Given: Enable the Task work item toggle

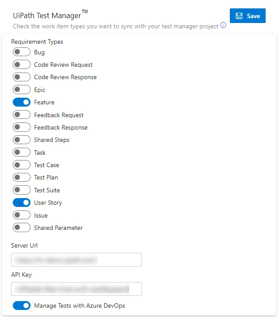Looking at the screenshot, I should tap(22, 152).
